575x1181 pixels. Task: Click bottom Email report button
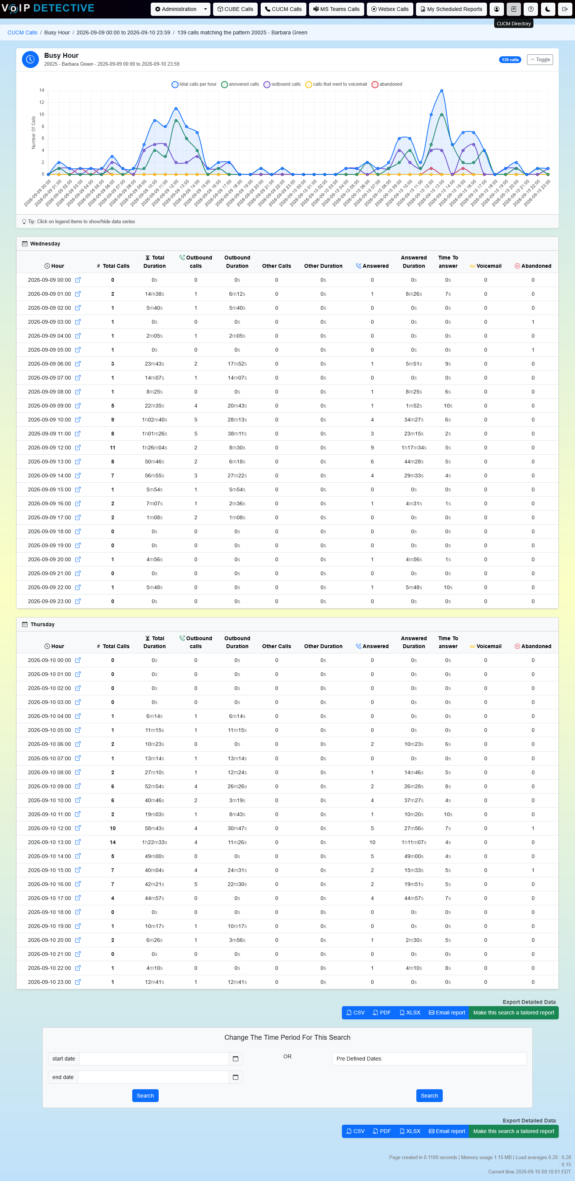pyautogui.click(x=447, y=1131)
